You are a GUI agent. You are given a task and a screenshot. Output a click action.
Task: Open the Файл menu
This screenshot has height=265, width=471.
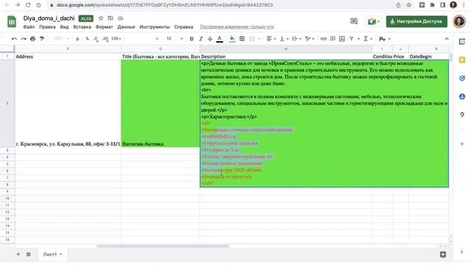pyautogui.click(x=29, y=26)
